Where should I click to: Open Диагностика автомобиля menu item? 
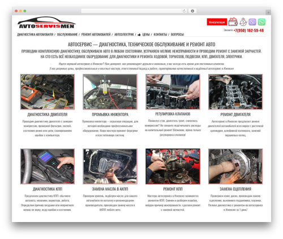(35, 34)
